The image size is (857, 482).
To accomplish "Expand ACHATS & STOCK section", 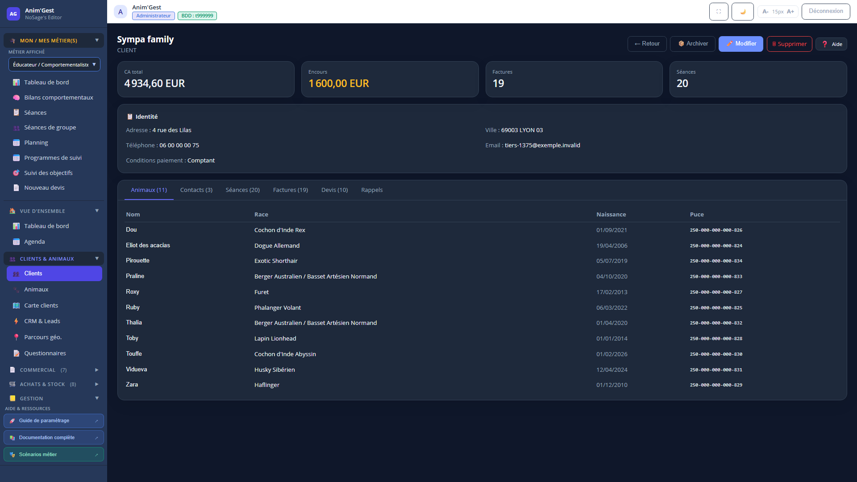I will [54, 384].
